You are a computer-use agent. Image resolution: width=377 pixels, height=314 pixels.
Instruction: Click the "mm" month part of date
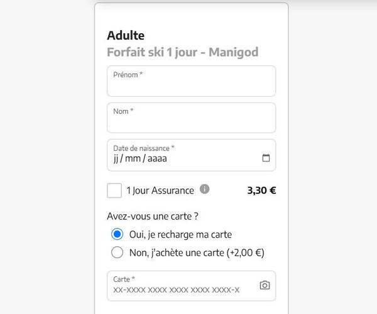click(133, 159)
